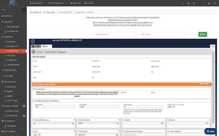219x136 pixels.
Task: Open One Page 4473 sidebar item
Action: pos(13,46)
